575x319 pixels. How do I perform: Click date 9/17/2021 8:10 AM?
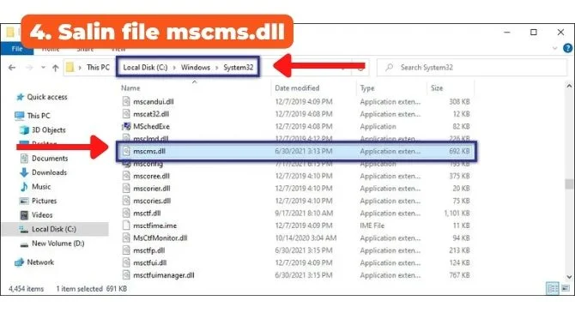point(304,214)
